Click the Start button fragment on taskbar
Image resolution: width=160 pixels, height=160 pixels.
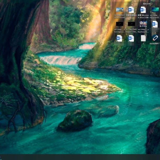pyautogui.click(x=1, y=157)
